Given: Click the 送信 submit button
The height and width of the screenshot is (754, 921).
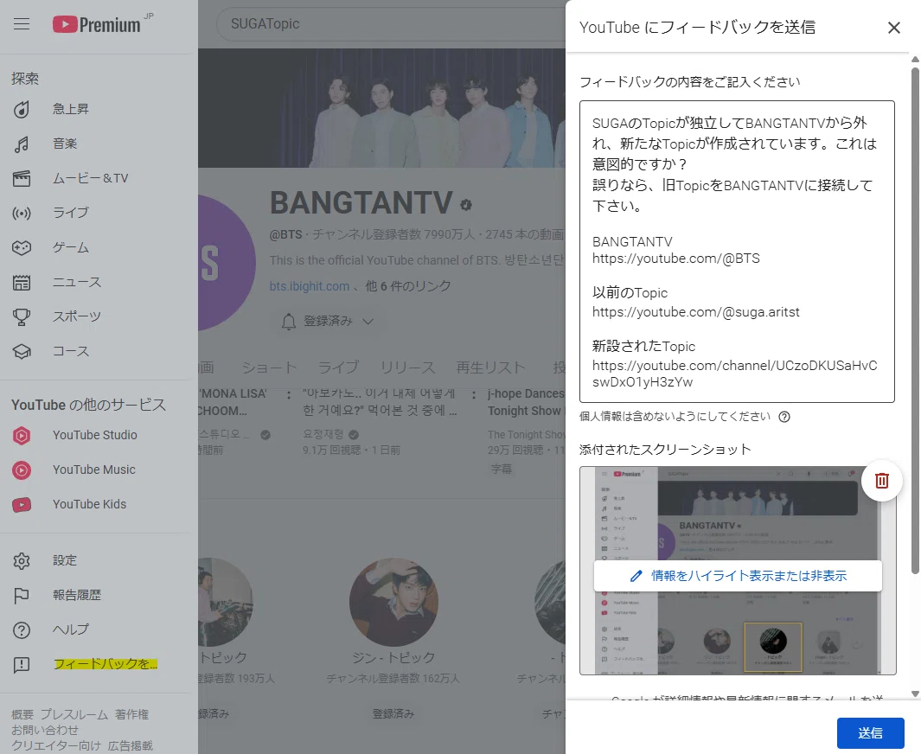Looking at the screenshot, I should coord(870,733).
